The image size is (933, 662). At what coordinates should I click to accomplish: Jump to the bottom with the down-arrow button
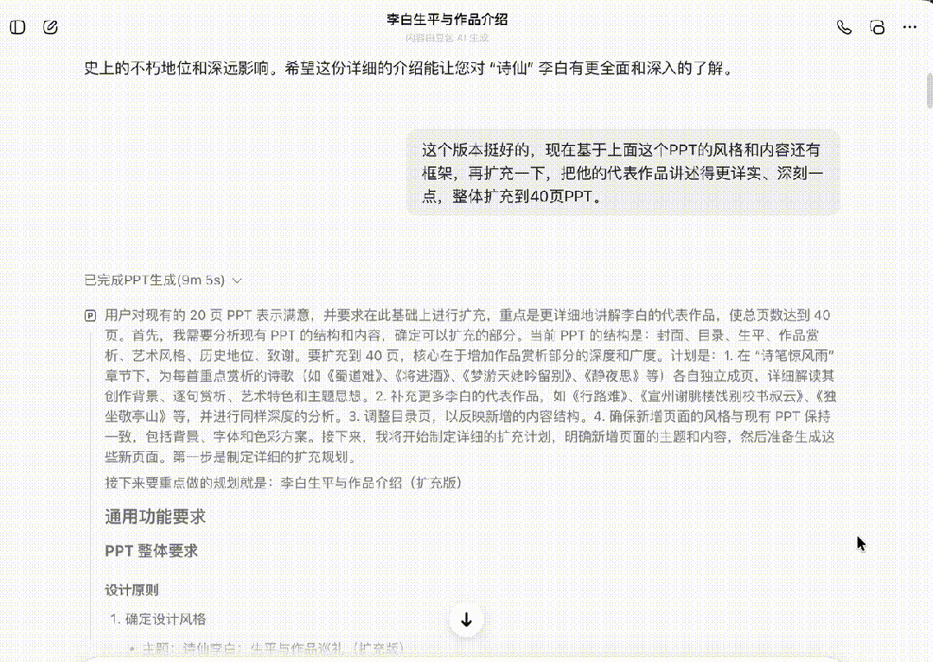(467, 619)
